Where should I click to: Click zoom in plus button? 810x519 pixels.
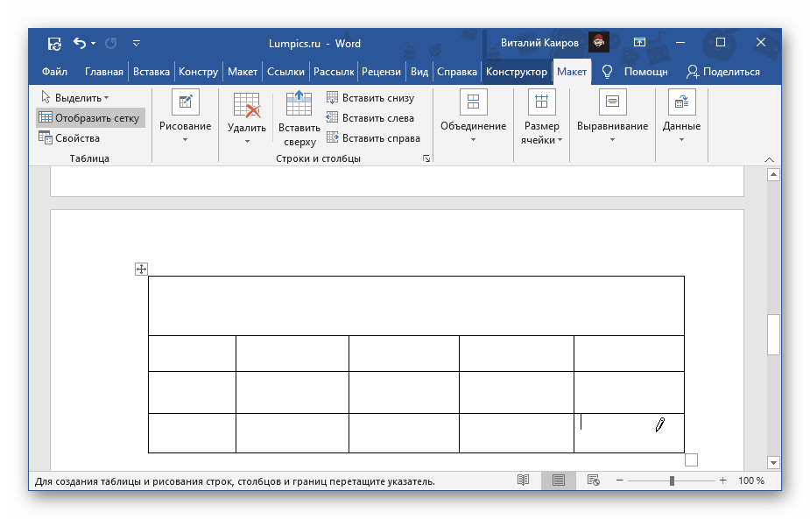coord(722,480)
